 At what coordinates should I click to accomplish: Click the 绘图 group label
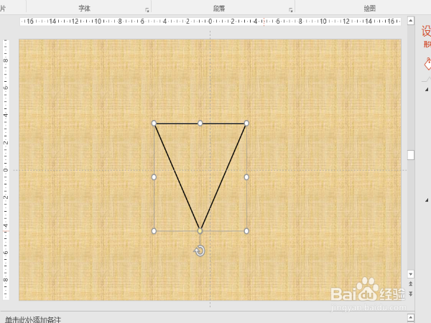tap(370, 8)
